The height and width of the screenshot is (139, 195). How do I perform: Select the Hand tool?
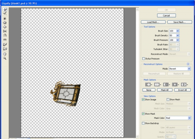(x=5, y=54)
